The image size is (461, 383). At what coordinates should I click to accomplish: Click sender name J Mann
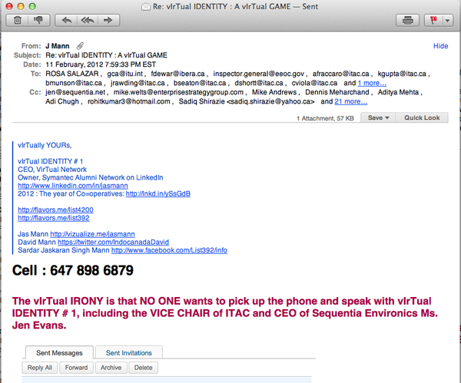point(58,46)
